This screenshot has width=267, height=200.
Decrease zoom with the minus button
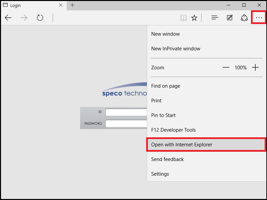[226, 68]
